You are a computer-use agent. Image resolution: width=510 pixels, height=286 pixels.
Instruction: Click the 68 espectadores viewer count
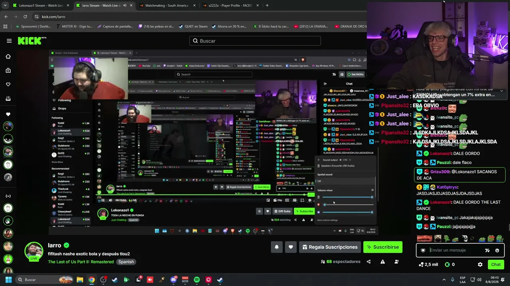click(340, 262)
